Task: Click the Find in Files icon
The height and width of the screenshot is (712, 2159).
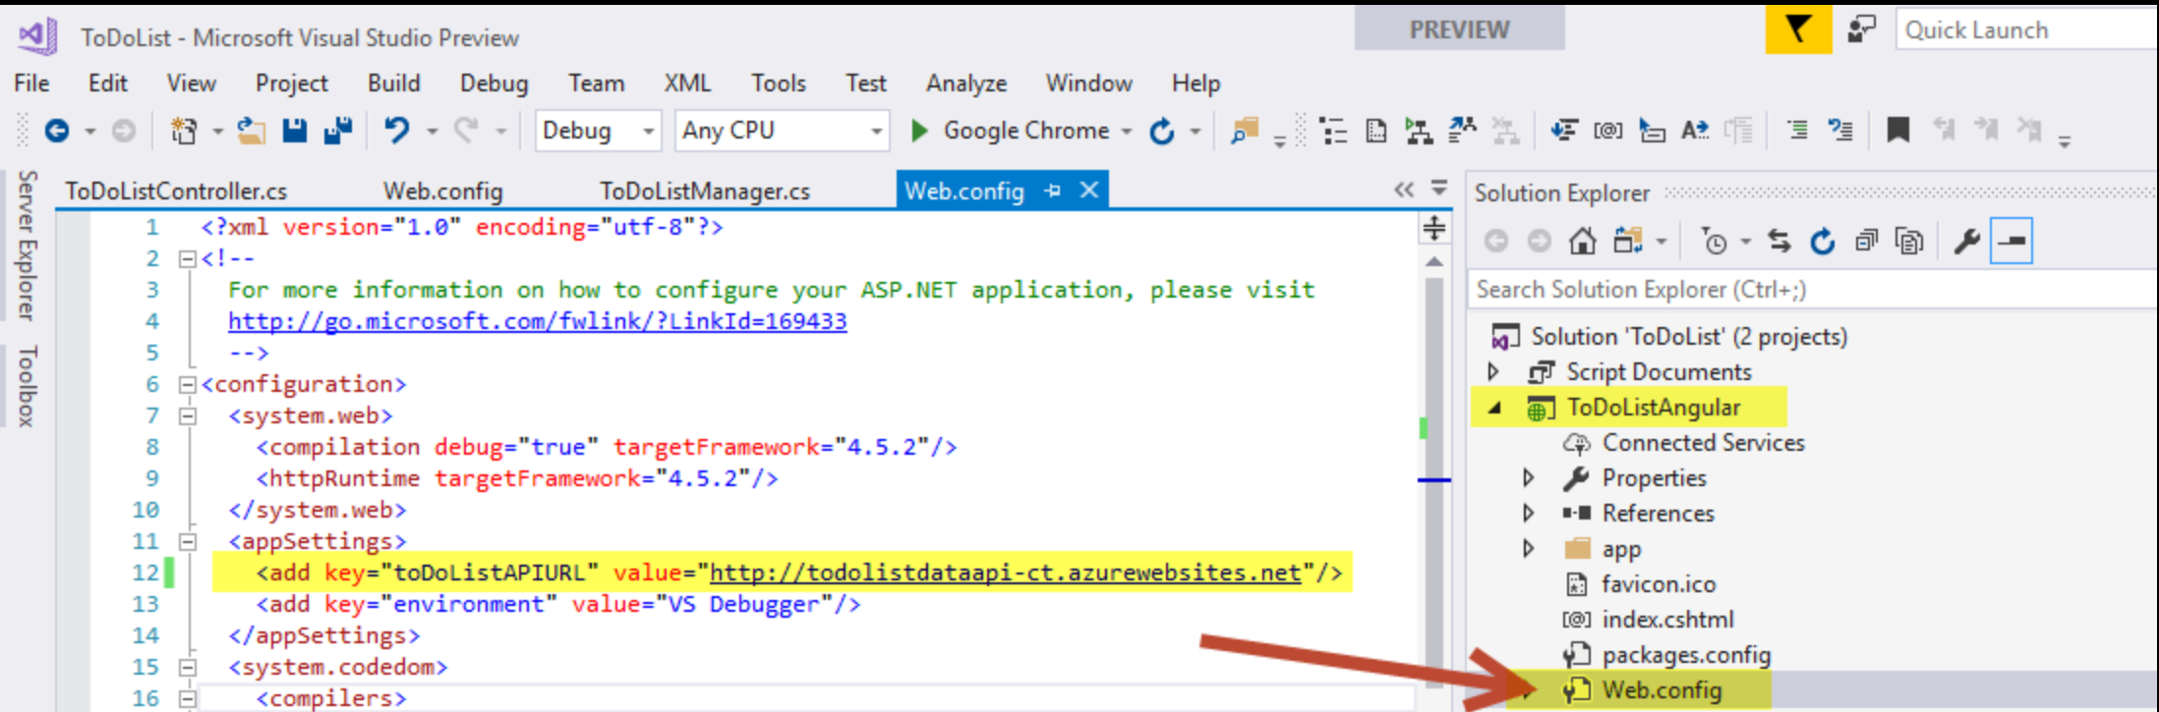Action: [x=1245, y=131]
